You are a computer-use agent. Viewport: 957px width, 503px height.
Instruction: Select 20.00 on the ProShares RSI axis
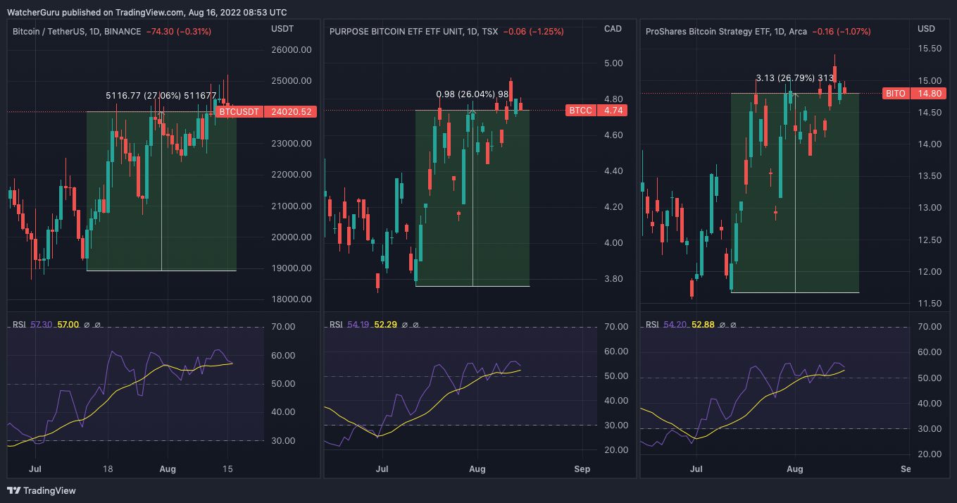930,454
